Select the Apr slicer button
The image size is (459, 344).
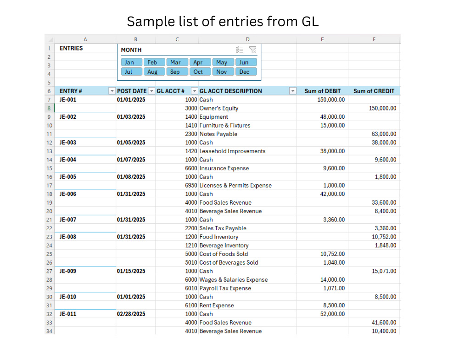point(200,62)
